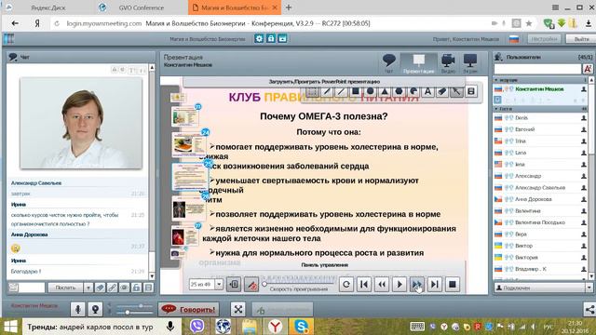The width and height of the screenshot is (596, 335).
Task: Toggle the webcam button
Action: click(x=95, y=309)
